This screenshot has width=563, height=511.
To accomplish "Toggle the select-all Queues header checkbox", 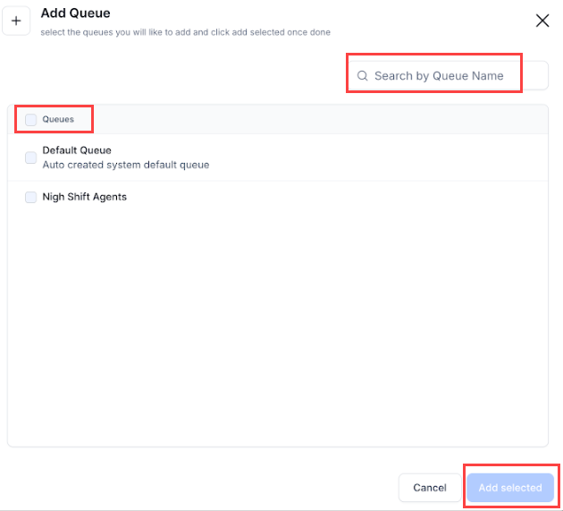I will [31, 119].
